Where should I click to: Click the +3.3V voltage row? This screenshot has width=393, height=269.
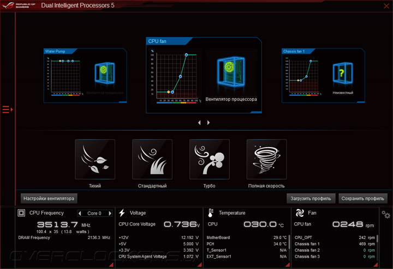159,250
